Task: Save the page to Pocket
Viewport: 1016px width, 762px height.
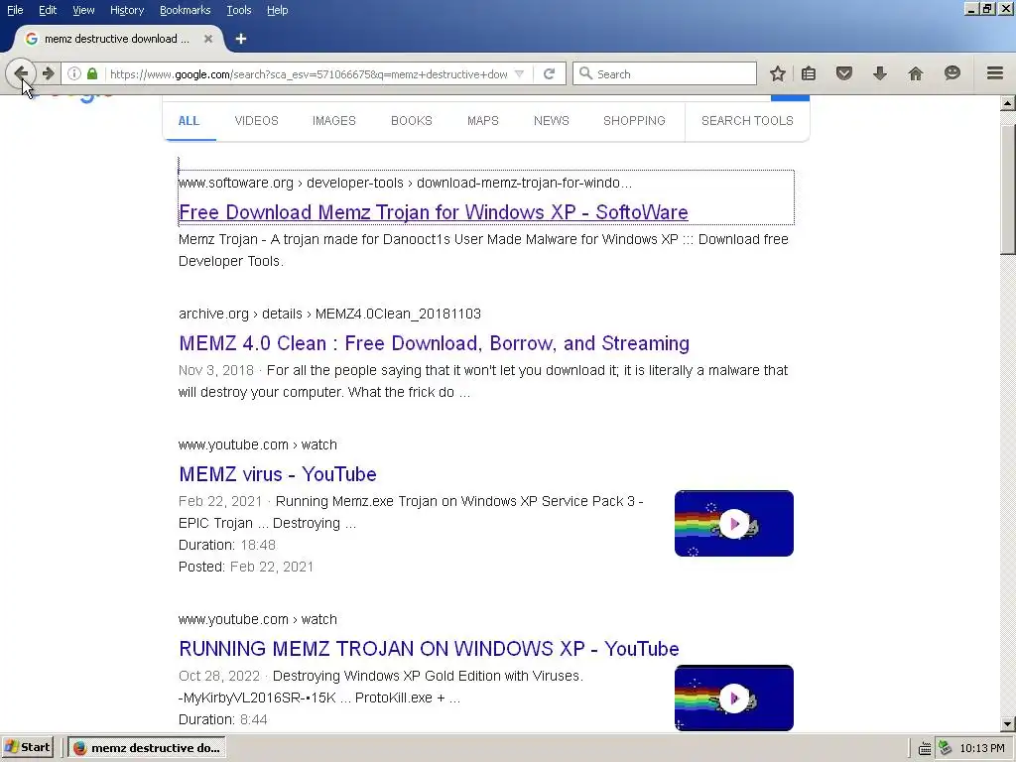Action: (x=843, y=73)
